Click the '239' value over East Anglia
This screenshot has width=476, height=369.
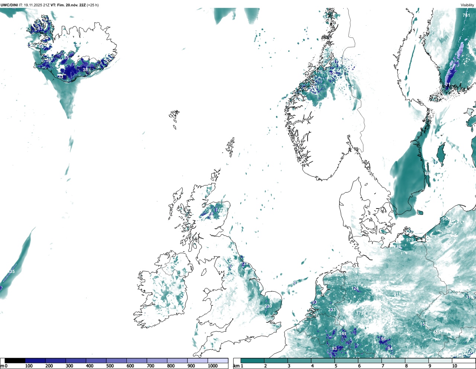click(268, 306)
